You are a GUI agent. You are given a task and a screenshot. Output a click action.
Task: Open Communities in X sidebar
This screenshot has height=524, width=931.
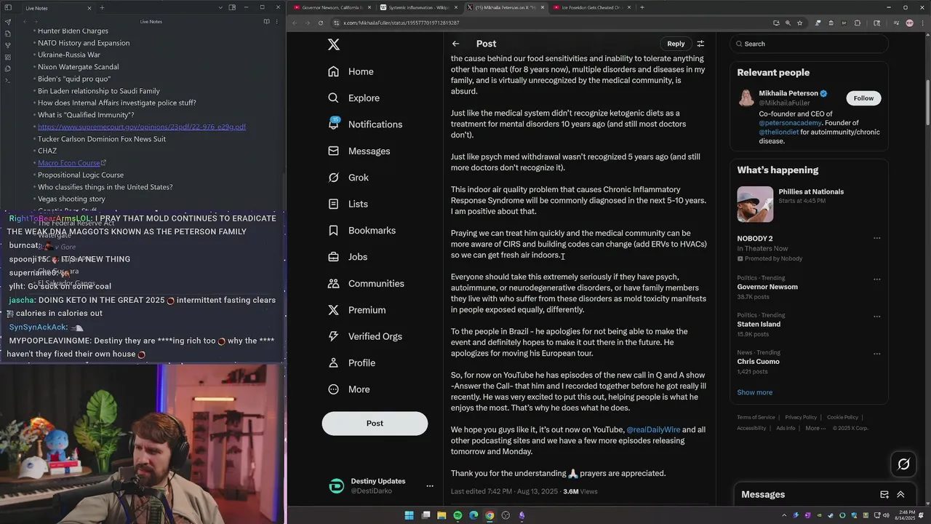click(365, 283)
